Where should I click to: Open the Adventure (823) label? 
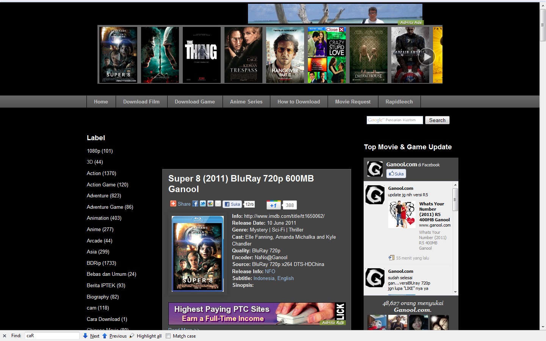click(104, 196)
